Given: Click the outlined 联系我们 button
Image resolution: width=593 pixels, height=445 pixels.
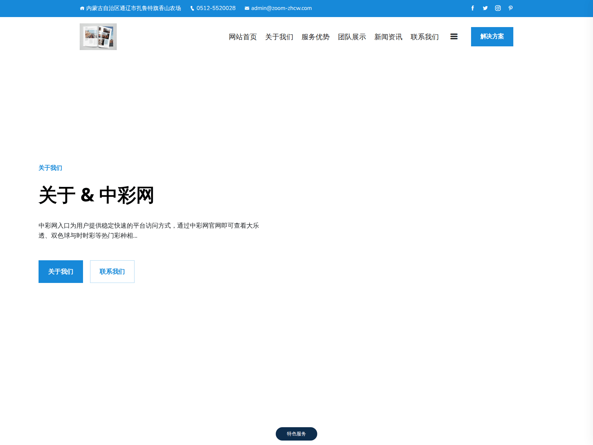Looking at the screenshot, I should coord(112,271).
